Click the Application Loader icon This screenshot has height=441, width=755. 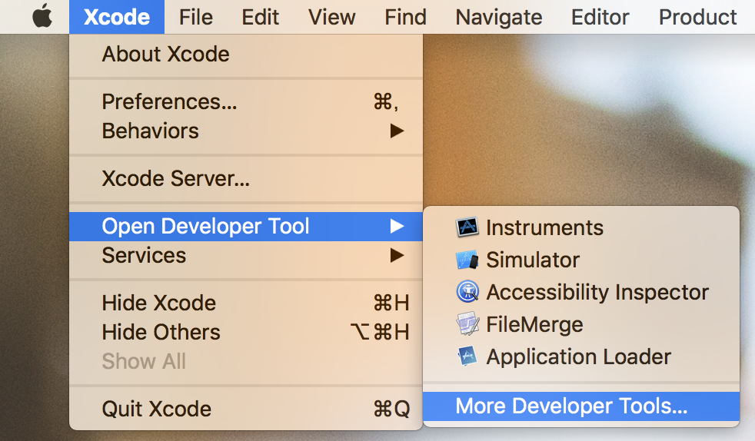(467, 356)
